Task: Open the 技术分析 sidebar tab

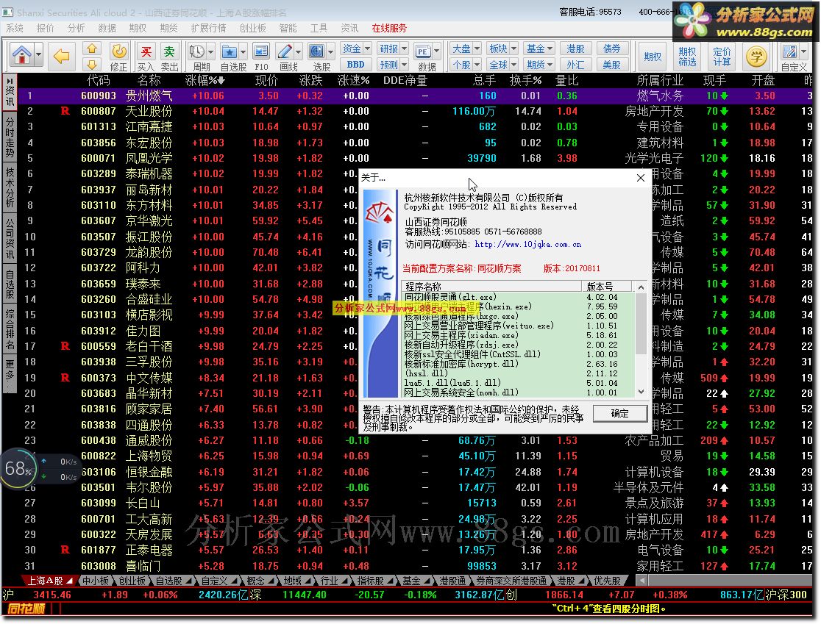Action: tap(10, 187)
